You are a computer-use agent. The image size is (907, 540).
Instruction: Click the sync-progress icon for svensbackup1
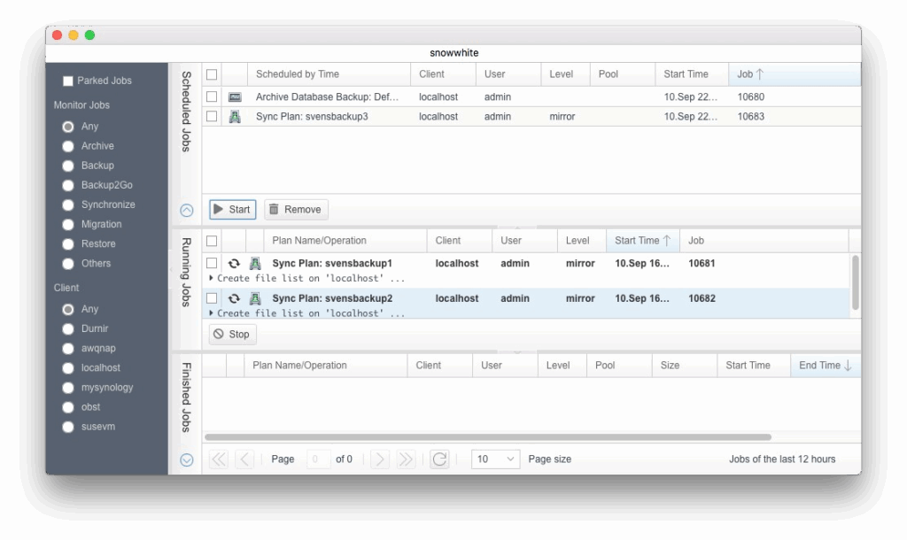[234, 264]
